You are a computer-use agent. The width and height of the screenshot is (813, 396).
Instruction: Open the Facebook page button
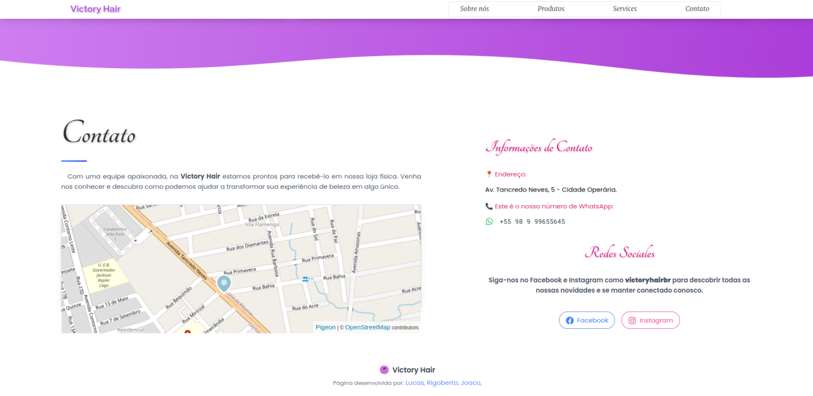[587, 321]
